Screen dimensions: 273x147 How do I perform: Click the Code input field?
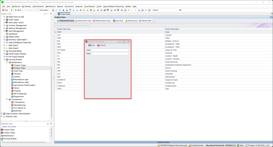tap(110, 50)
